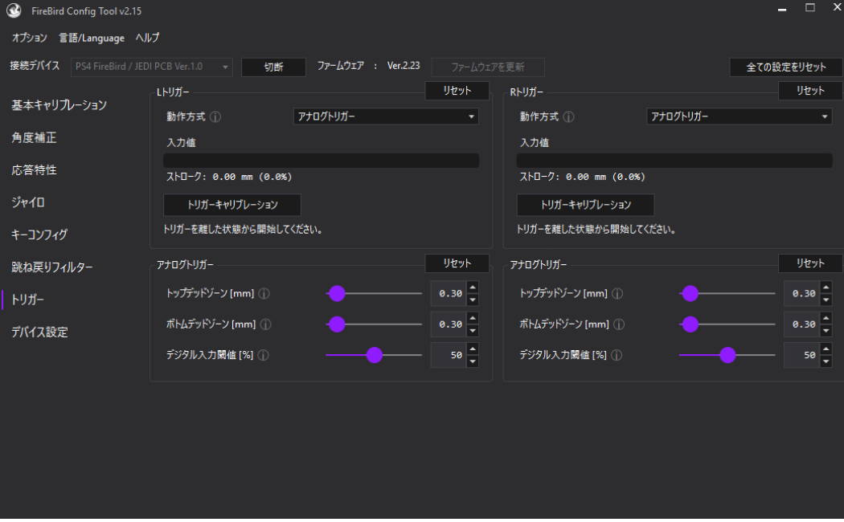The image size is (844, 522).
Task: Open the オプション menu
Action: click(x=30, y=38)
